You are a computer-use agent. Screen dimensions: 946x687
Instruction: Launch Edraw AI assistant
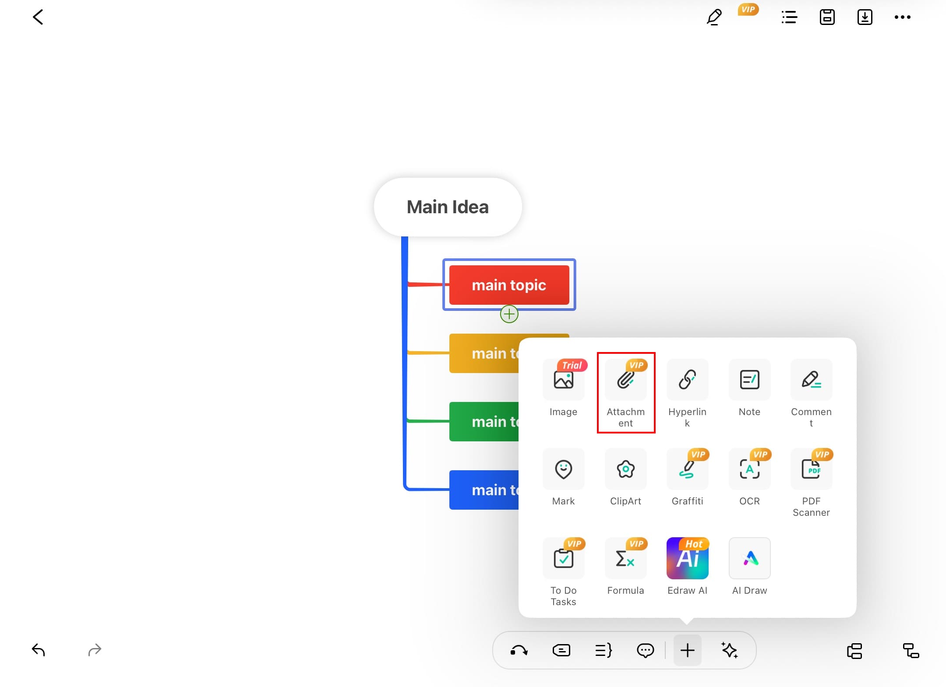(x=687, y=559)
